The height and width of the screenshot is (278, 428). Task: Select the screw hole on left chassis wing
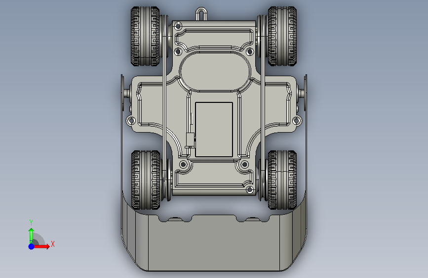(x=132, y=120)
